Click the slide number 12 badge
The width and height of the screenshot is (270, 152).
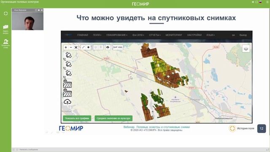262,128
